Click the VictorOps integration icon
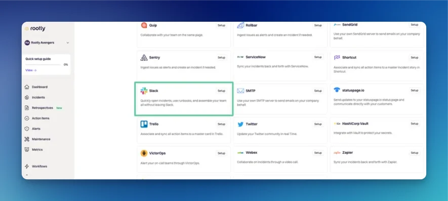 pos(144,153)
